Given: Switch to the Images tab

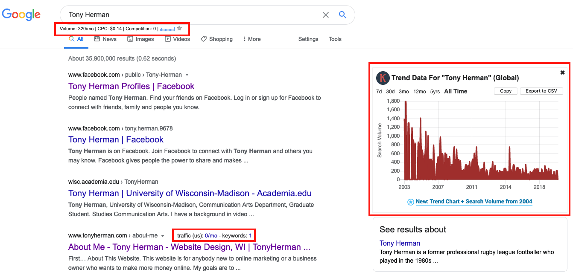Looking at the screenshot, I should click(140, 39).
